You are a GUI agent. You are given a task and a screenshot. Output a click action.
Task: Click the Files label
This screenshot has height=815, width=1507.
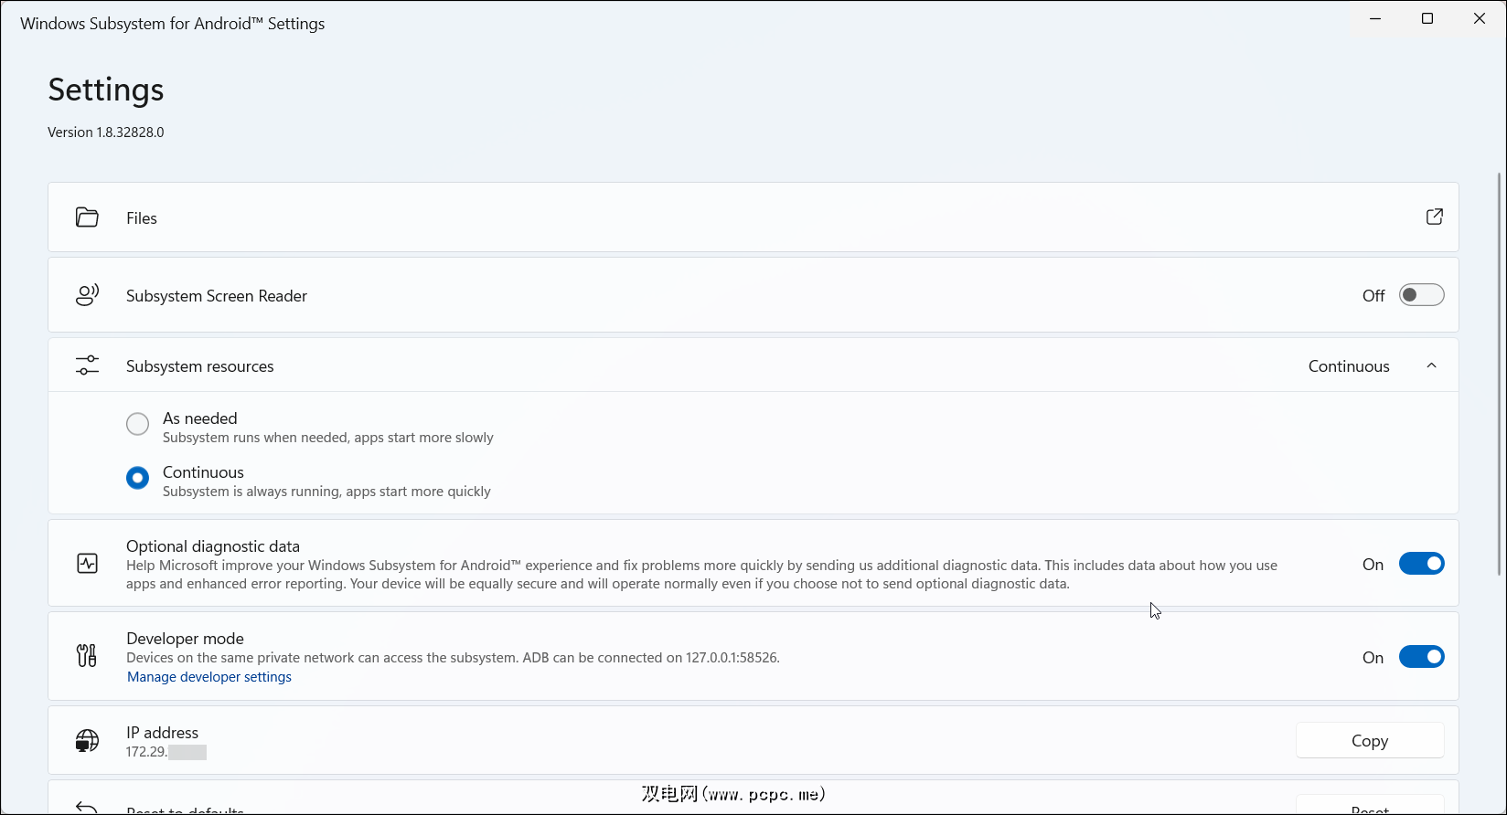click(142, 218)
